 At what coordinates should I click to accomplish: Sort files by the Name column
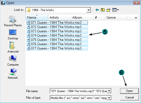[37, 17]
